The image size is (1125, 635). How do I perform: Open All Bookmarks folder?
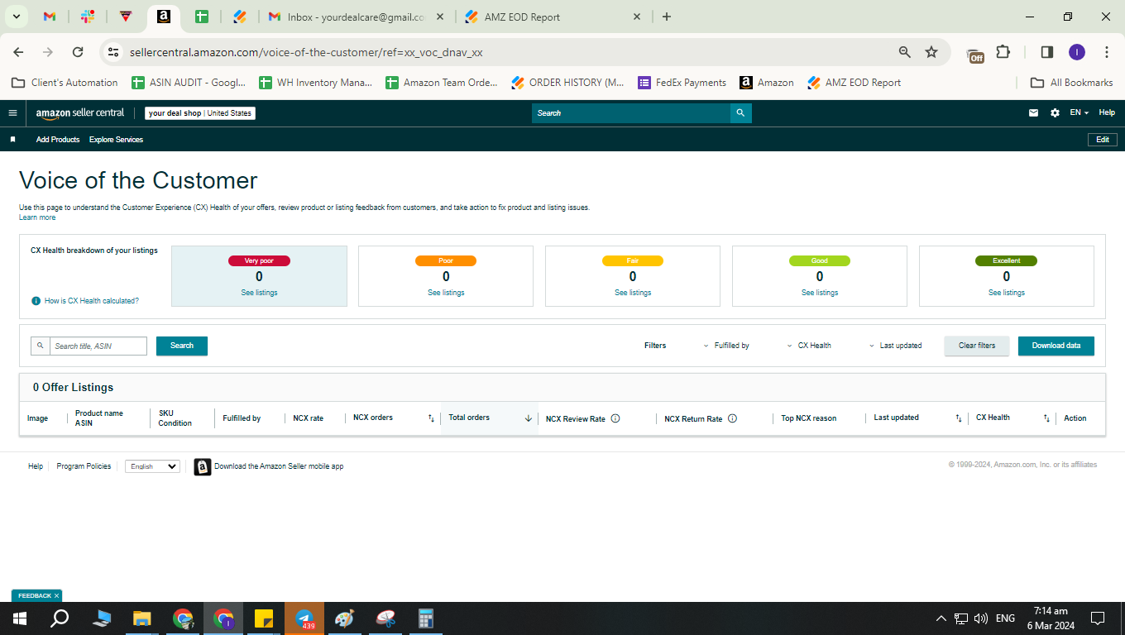pos(1072,83)
